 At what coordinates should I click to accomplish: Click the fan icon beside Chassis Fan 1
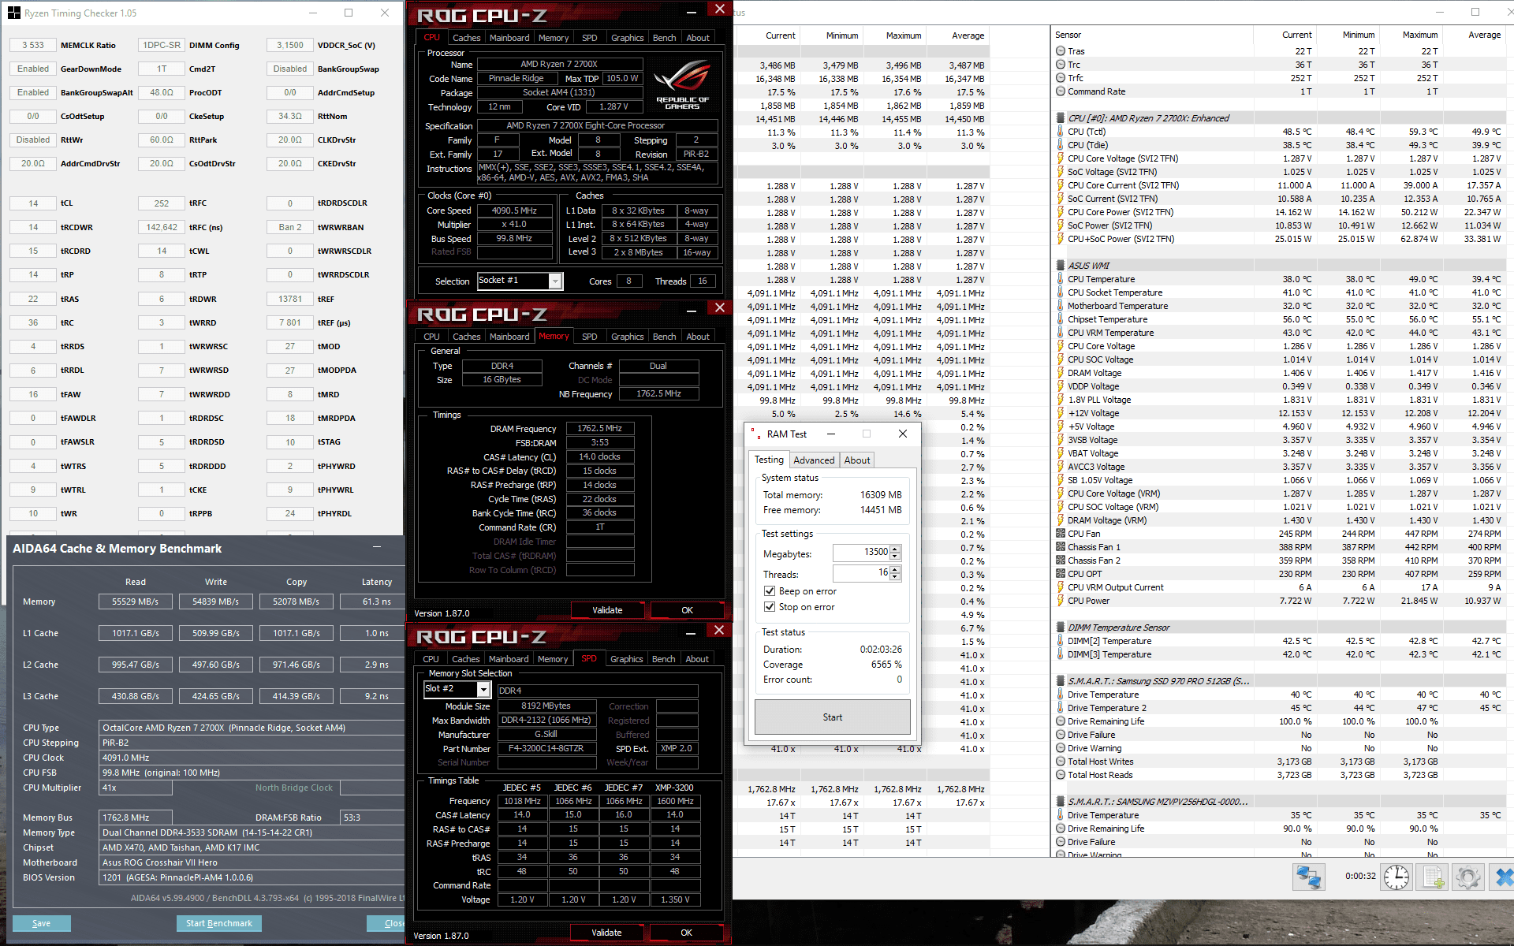tap(1061, 547)
